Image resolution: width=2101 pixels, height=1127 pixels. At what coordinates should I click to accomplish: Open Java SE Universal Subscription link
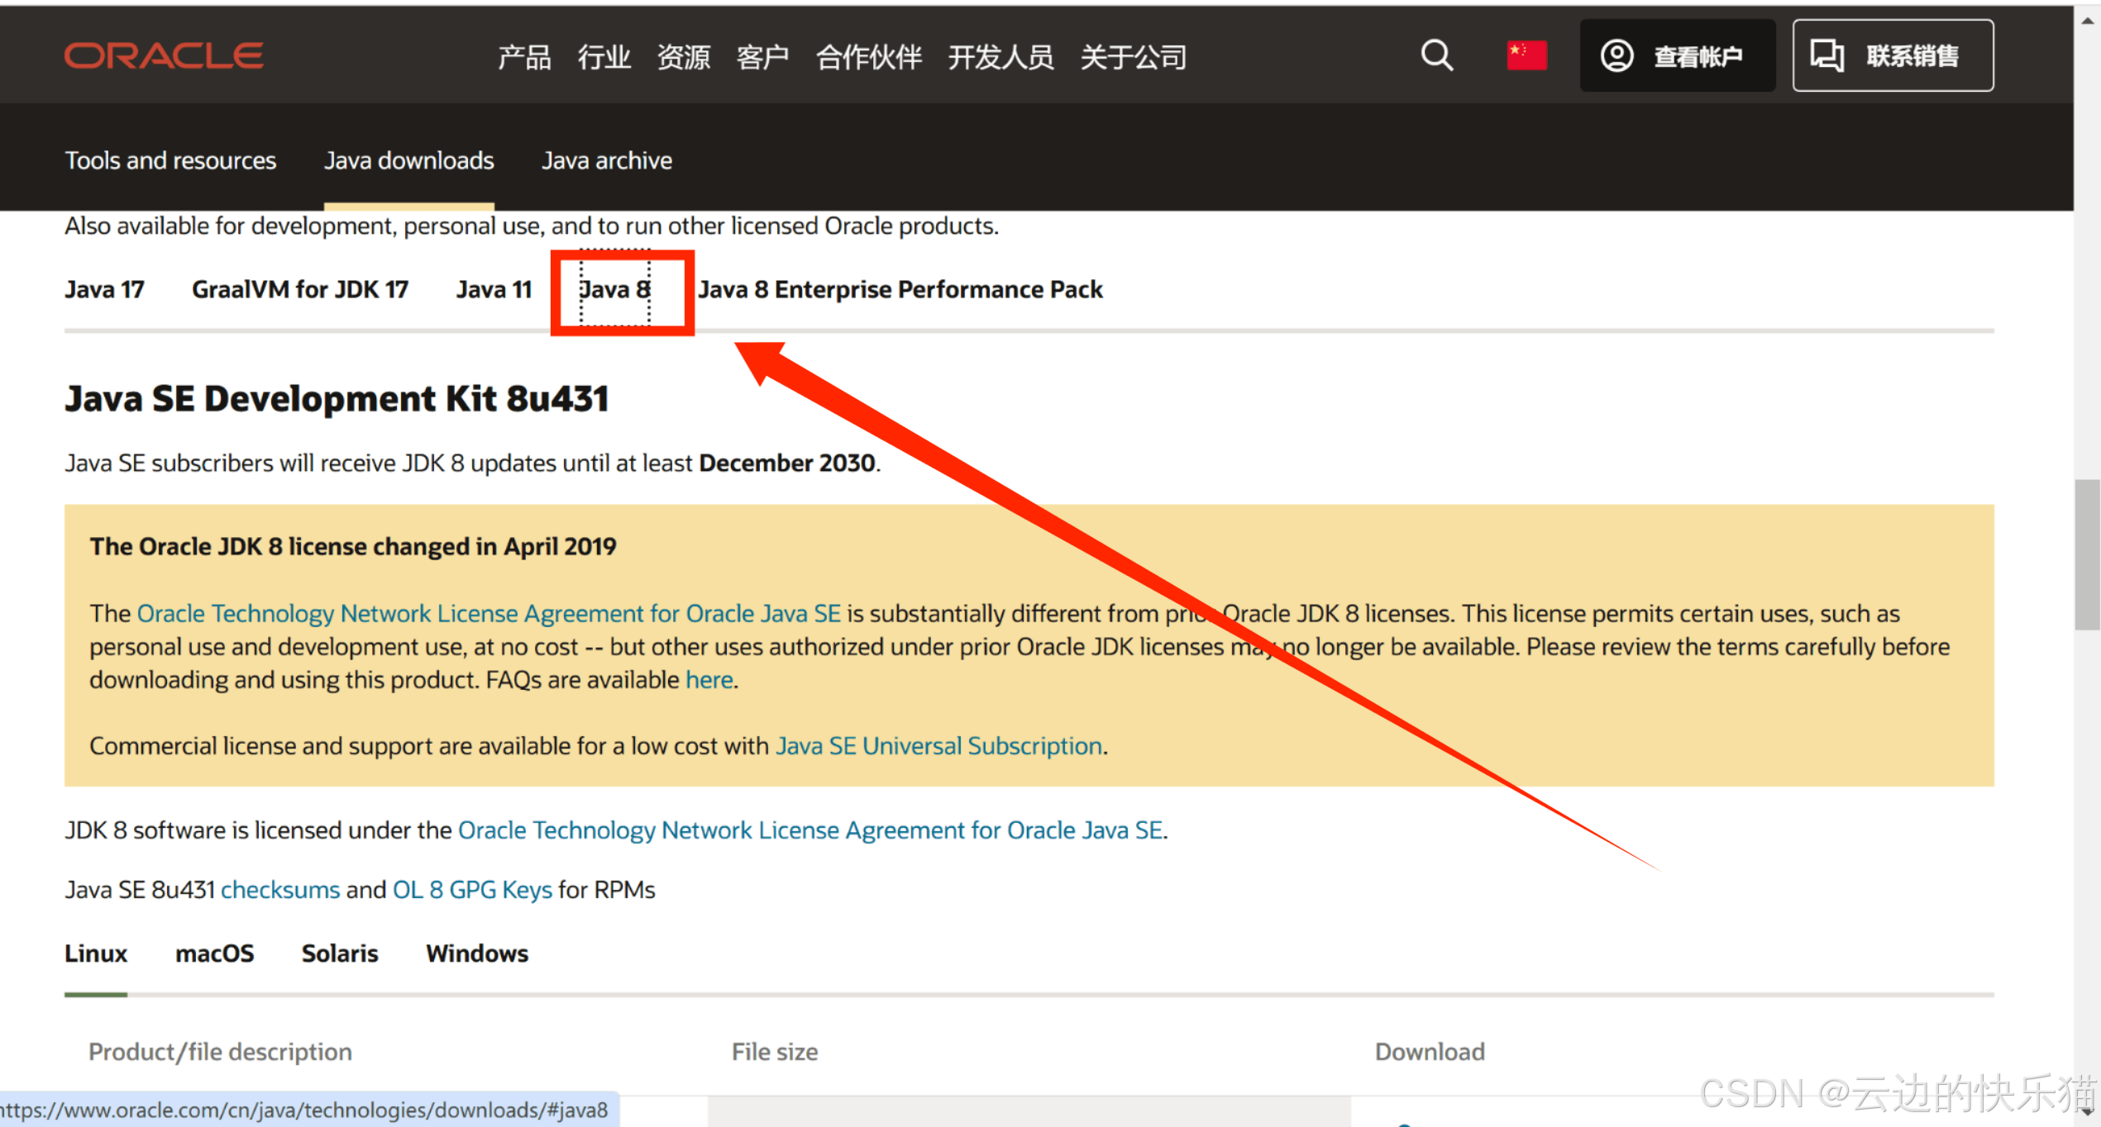pyautogui.click(x=938, y=745)
